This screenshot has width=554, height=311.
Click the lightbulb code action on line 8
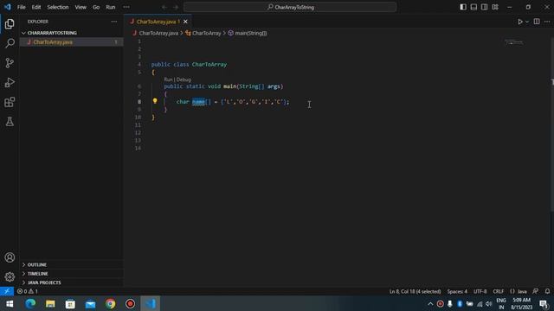[155, 101]
